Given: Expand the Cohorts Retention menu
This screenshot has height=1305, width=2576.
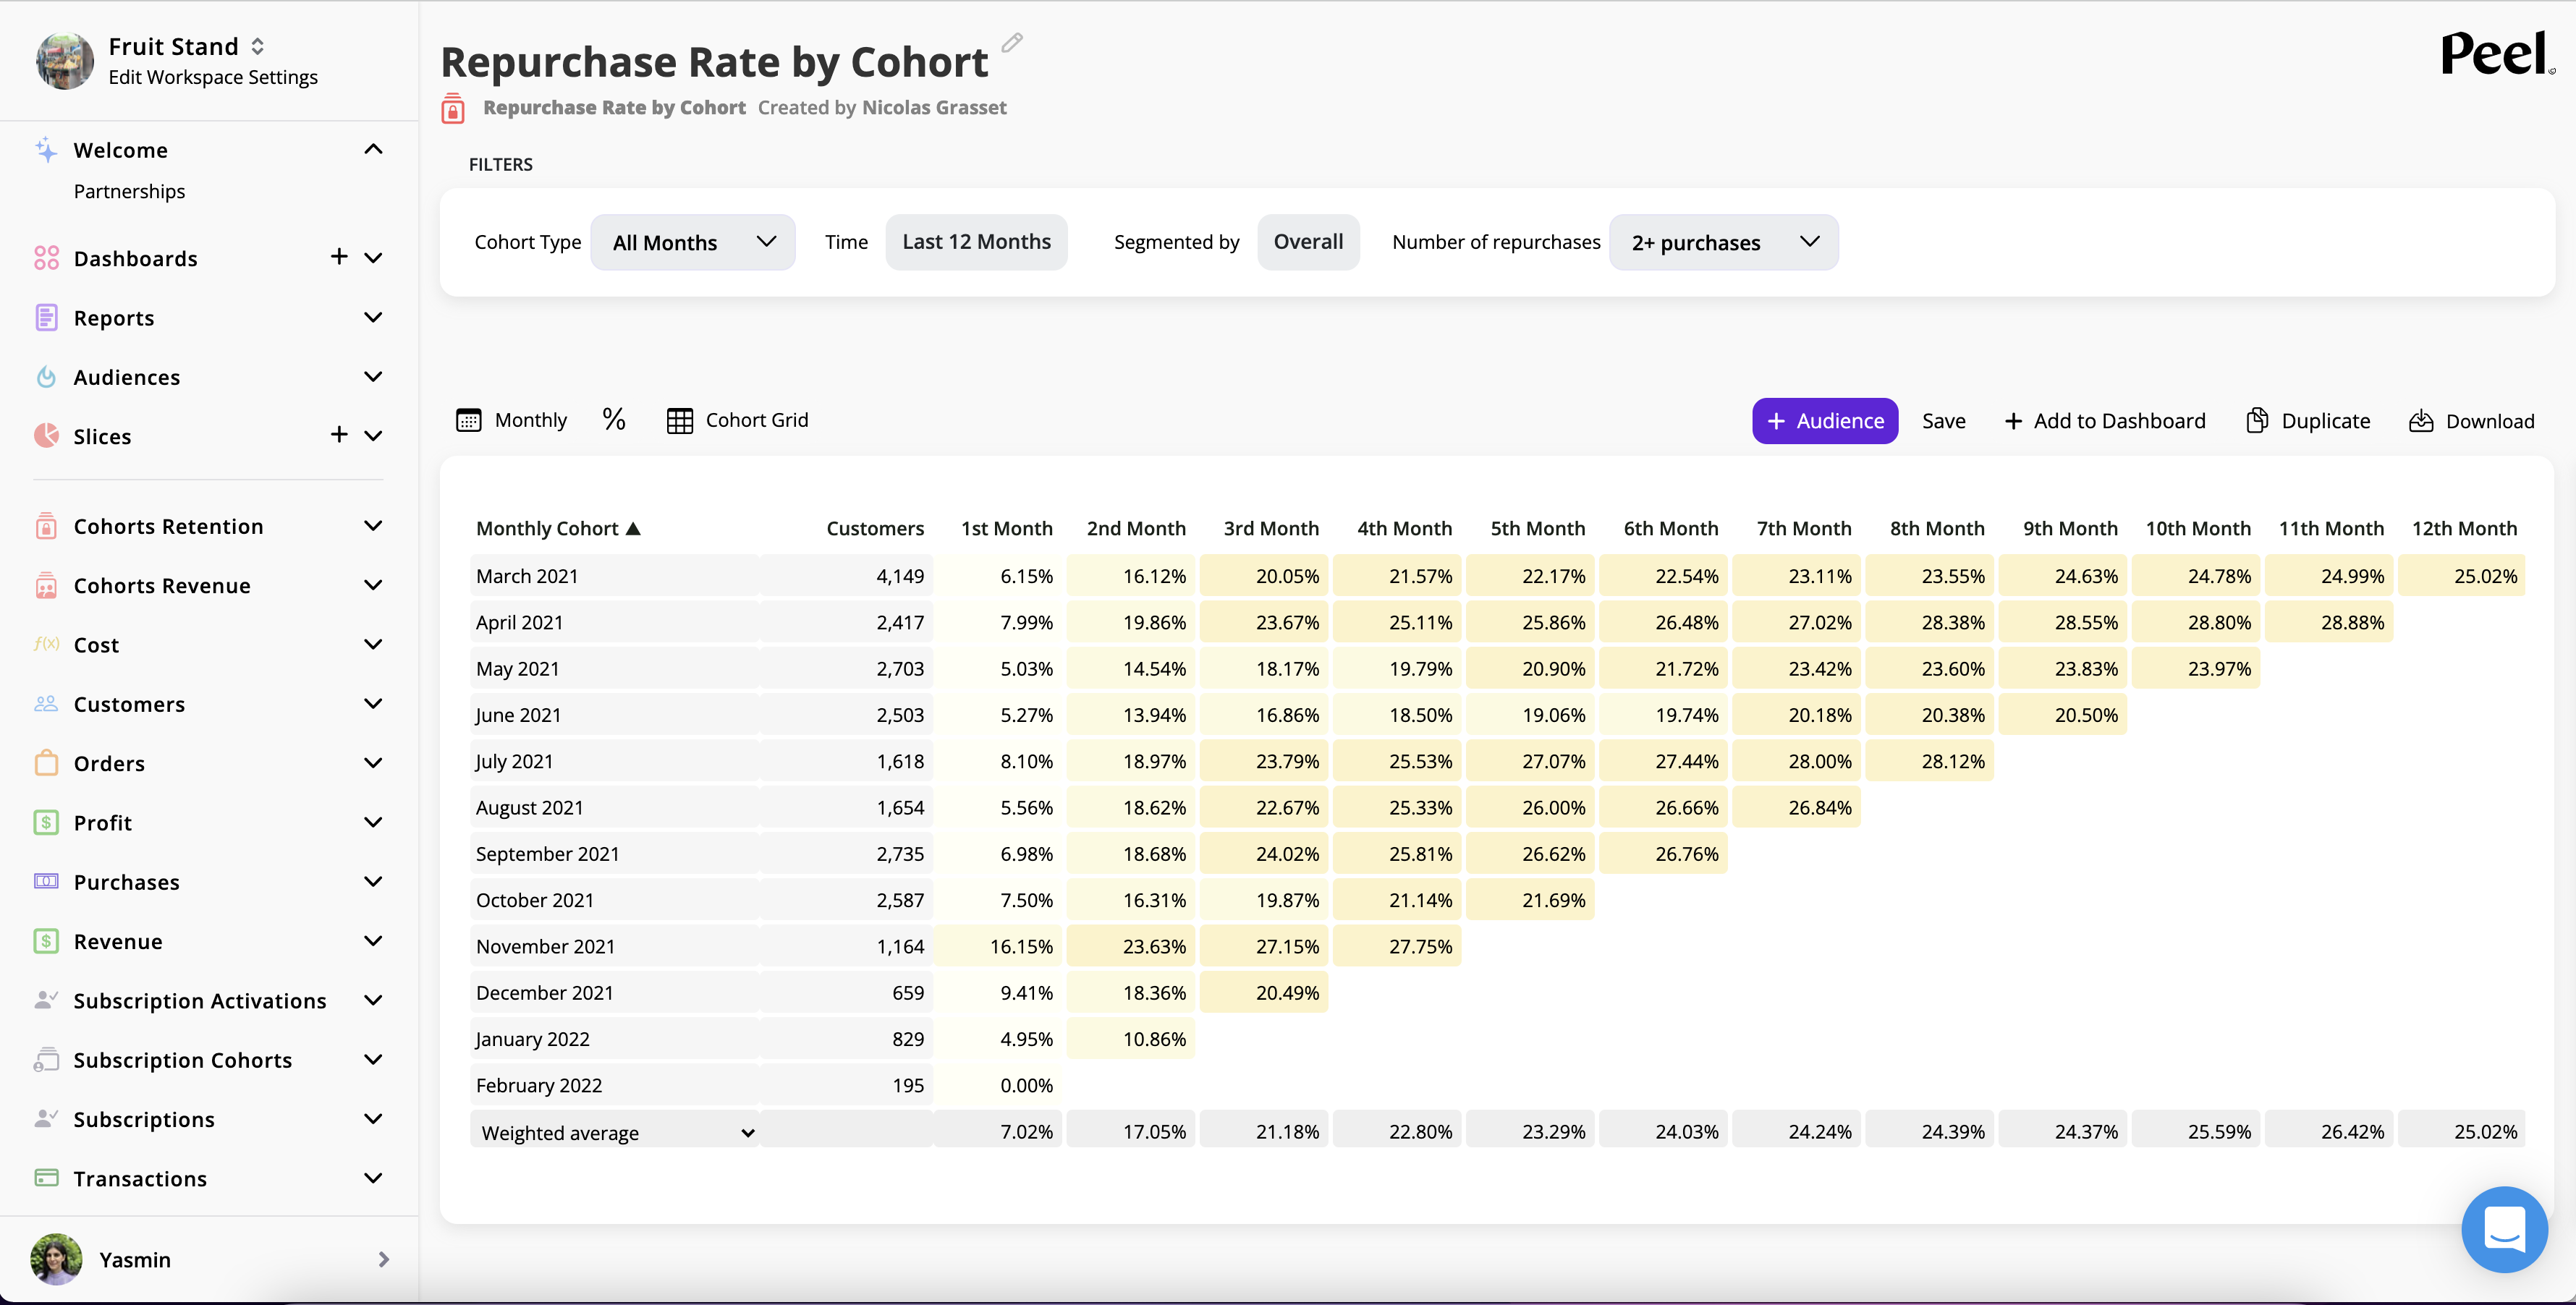Looking at the screenshot, I should (x=373, y=526).
